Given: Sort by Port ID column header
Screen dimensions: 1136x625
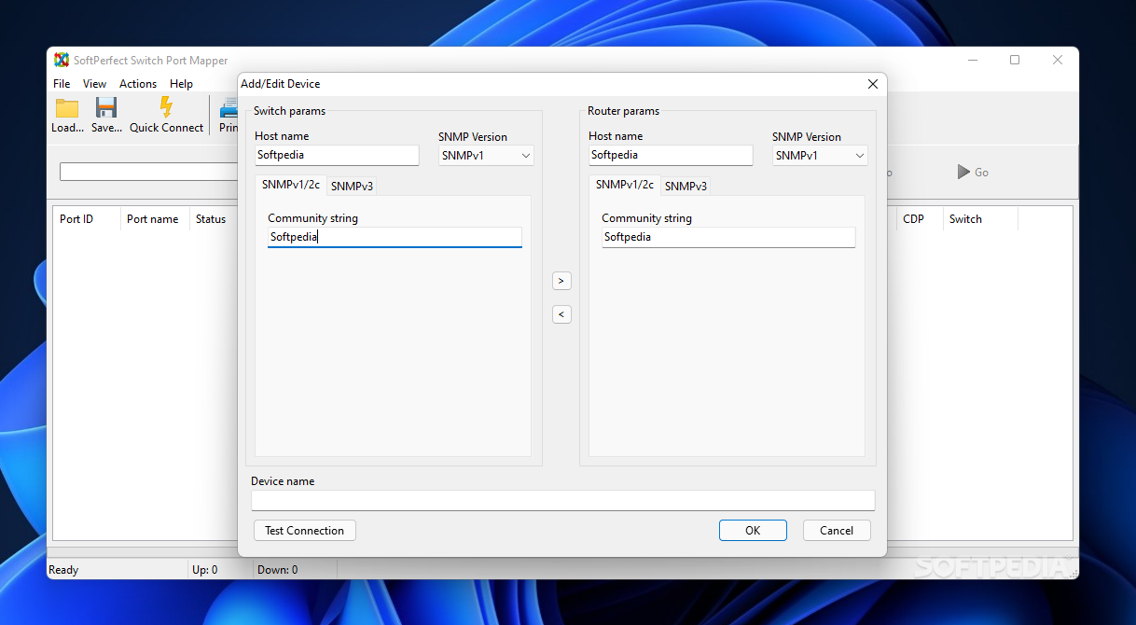Looking at the screenshot, I should (87, 219).
